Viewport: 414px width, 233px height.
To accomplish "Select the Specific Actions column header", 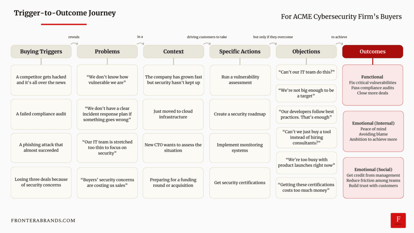I will point(240,51).
